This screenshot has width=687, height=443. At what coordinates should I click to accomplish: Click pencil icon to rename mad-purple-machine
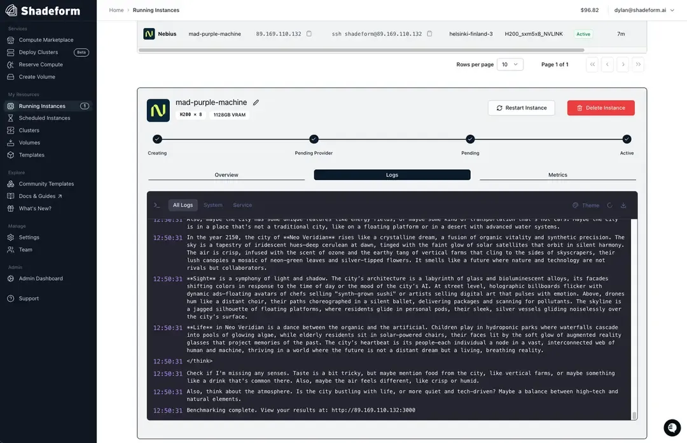tap(256, 102)
